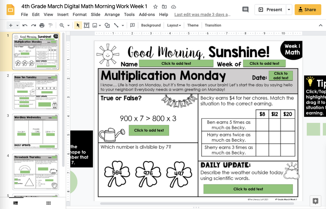
Task: Insert a comment using the comment icon
Action: pos(133,25)
